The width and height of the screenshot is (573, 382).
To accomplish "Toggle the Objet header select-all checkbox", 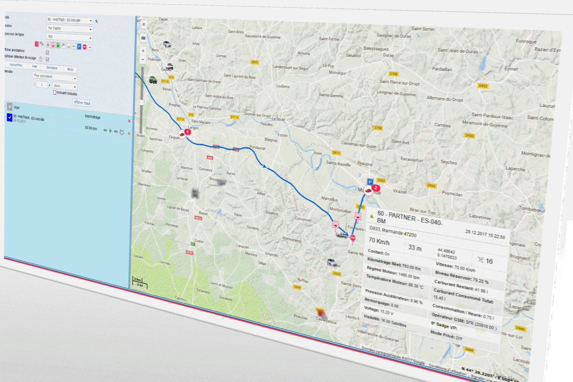I will tap(9, 107).
